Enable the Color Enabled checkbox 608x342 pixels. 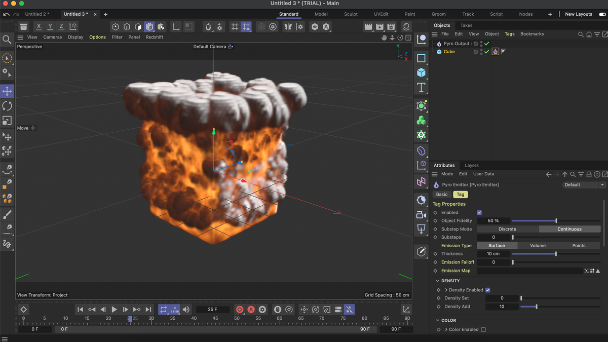tap(483, 330)
